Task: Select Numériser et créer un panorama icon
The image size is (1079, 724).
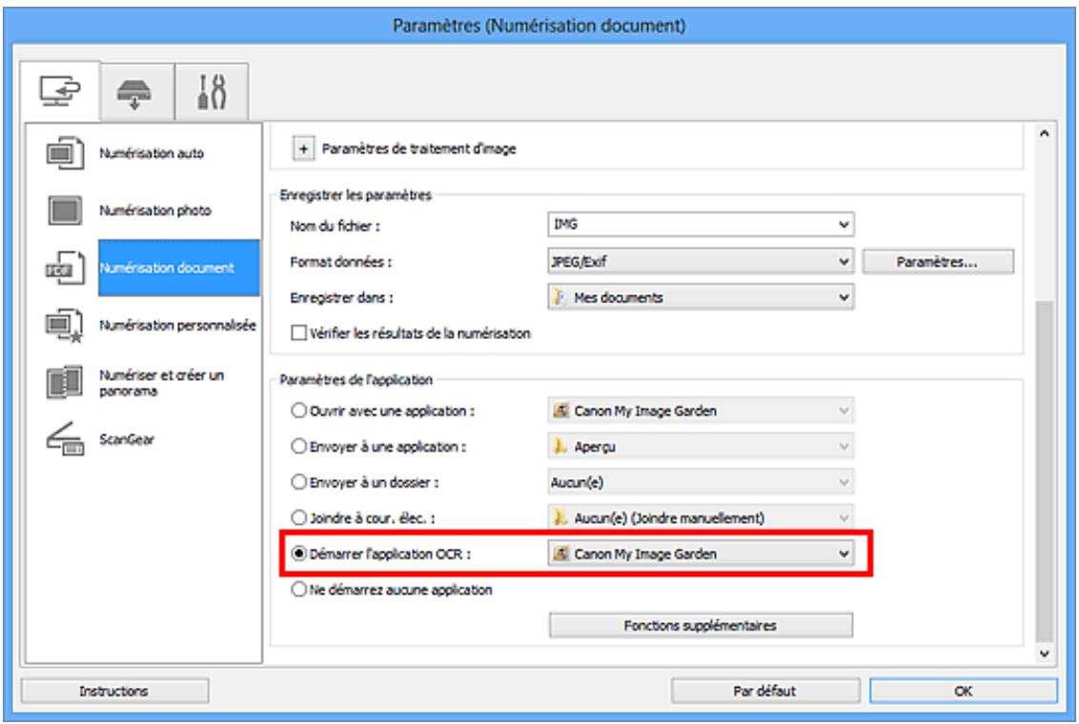Action: point(65,382)
